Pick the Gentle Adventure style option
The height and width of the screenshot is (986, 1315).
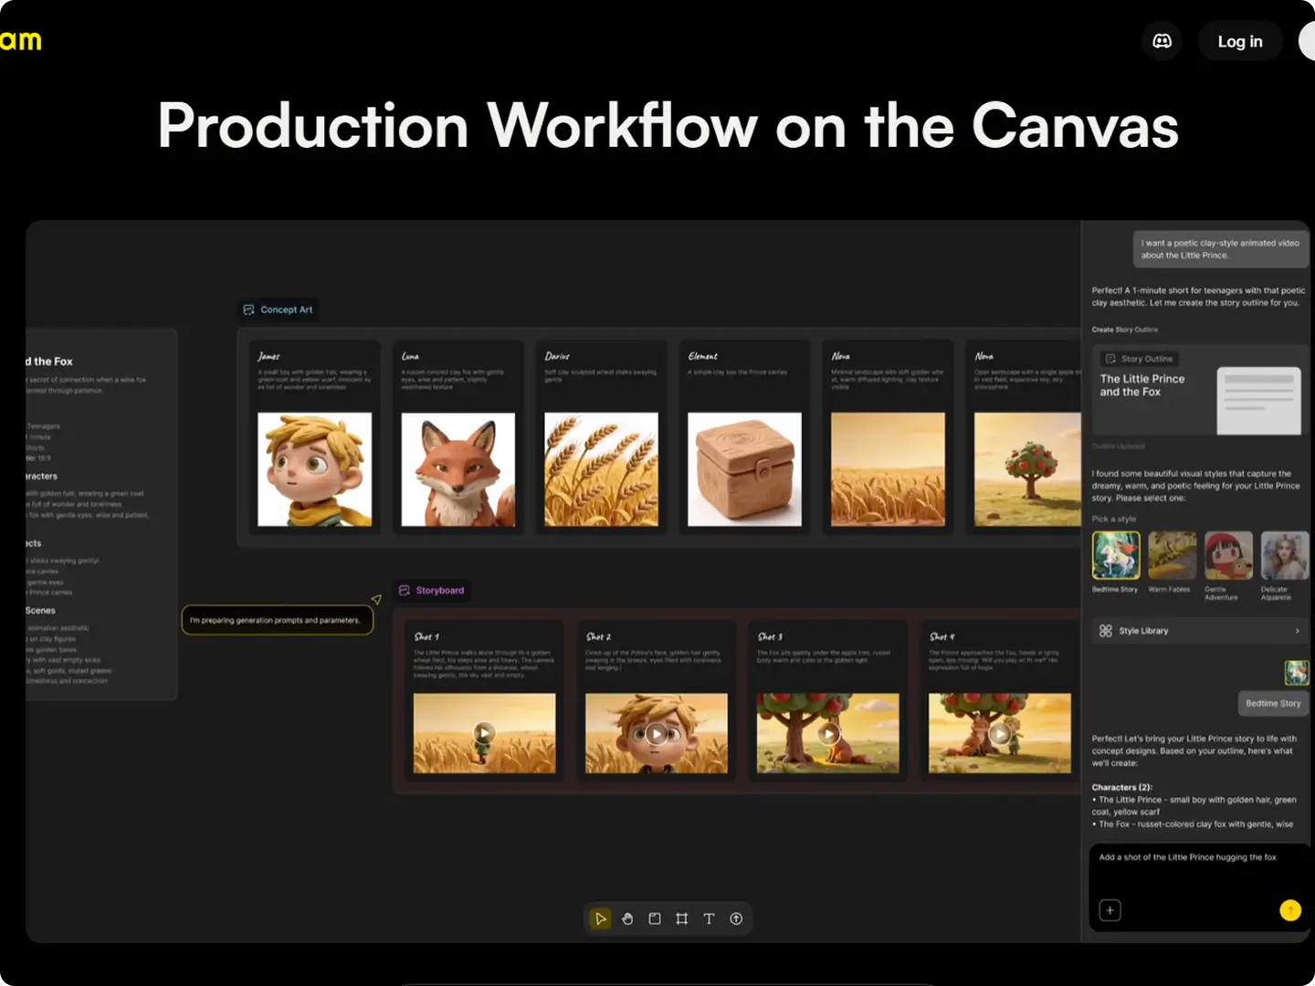click(1227, 555)
